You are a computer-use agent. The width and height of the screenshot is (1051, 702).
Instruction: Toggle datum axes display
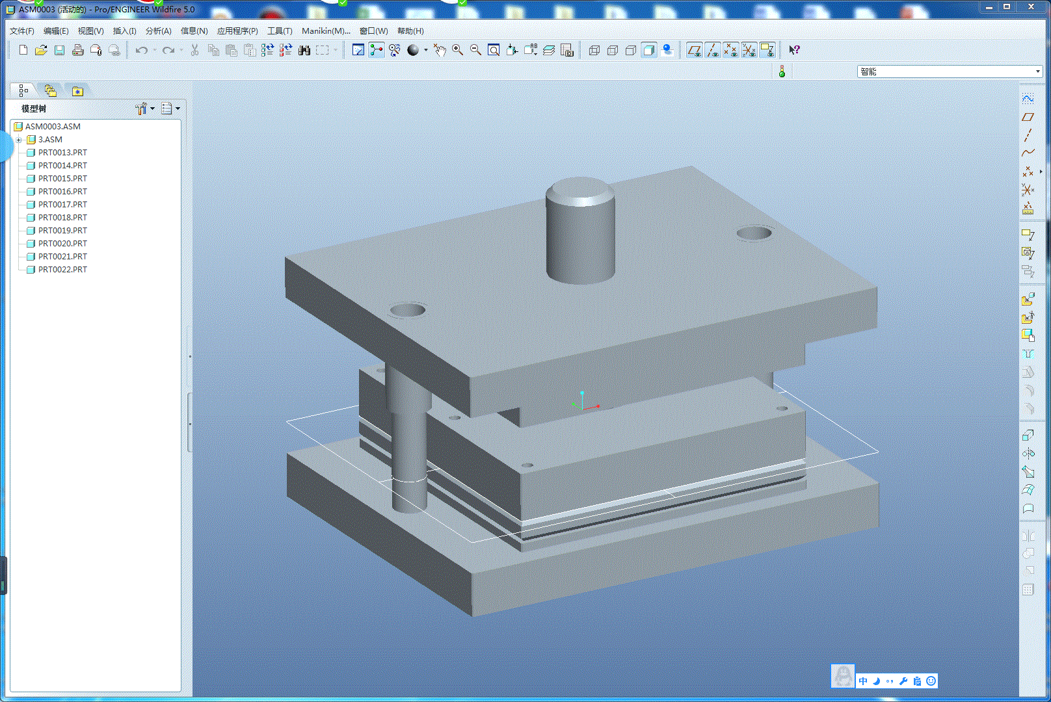coord(713,50)
